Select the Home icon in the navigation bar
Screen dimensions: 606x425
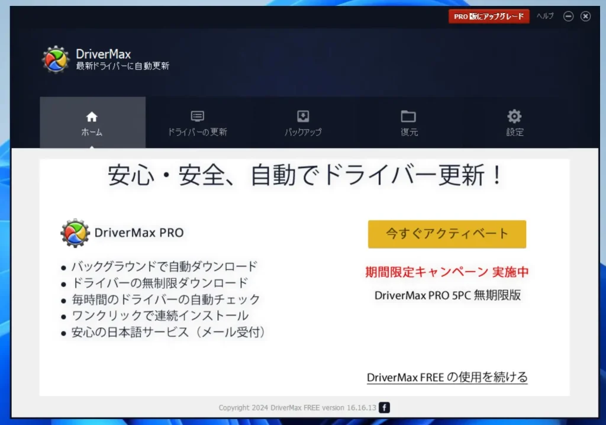[x=92, y=116]
